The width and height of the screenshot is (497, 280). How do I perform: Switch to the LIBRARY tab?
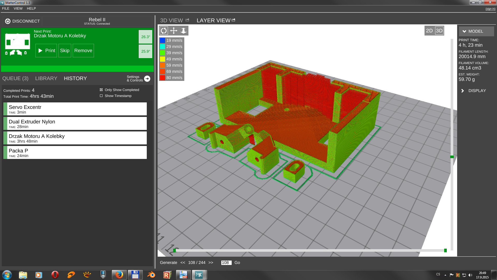[46, 79]
